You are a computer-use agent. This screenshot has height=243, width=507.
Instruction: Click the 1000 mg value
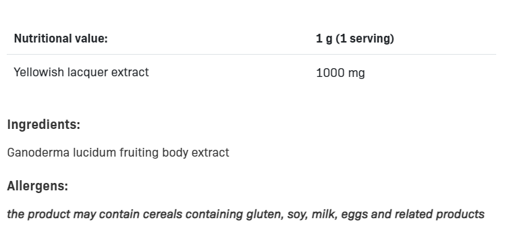coord(340,73)
